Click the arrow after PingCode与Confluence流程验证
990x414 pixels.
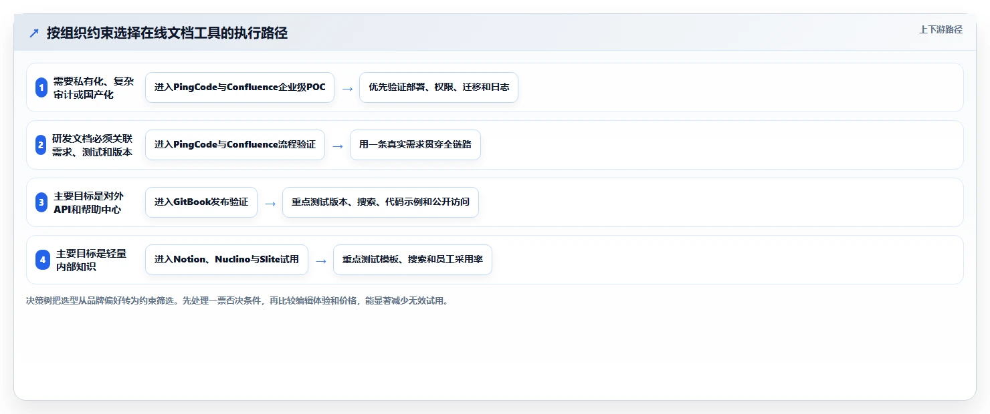tap(338, 146)
